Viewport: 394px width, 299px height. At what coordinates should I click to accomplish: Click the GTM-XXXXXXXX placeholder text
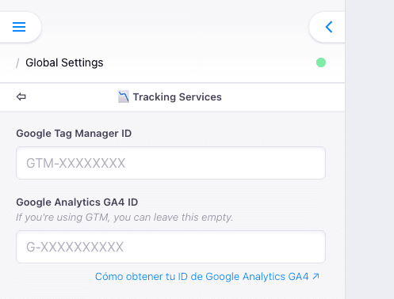click(75, 163)
